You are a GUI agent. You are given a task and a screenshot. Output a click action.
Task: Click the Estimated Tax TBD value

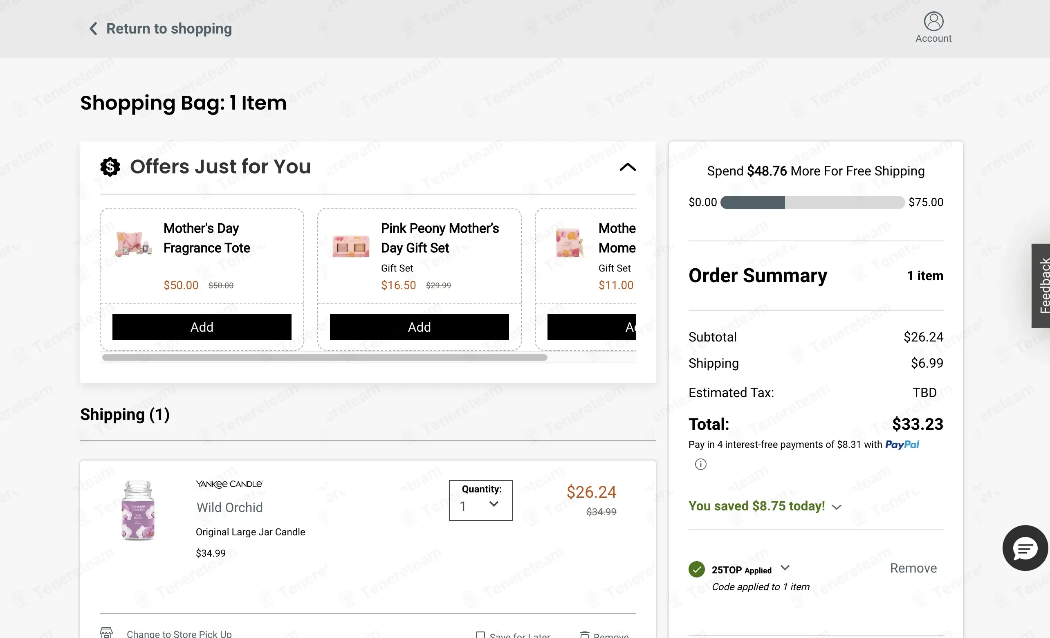coord(924,393)
